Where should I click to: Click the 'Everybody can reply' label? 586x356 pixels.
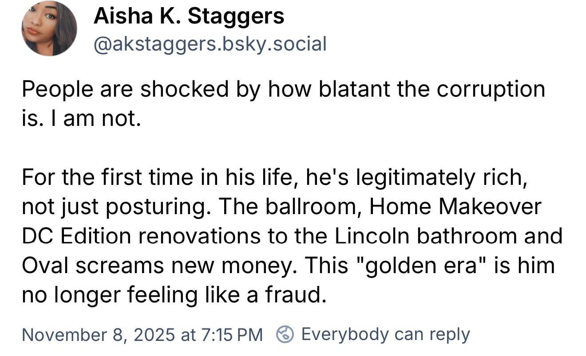click(385, 334)
